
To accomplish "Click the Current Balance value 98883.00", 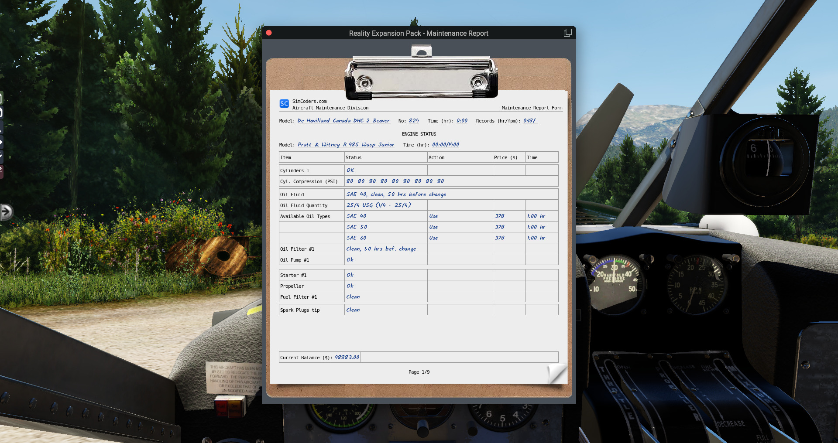I will click(347, 358).
